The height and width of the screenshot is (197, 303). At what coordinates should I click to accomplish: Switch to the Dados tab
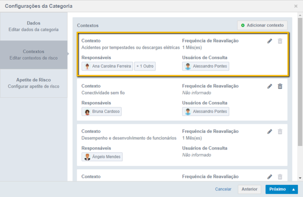[x=34, y=26]
